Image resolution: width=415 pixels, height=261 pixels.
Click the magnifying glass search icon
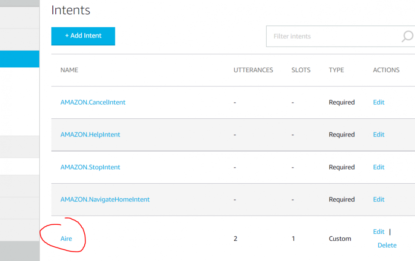[407, 36]
